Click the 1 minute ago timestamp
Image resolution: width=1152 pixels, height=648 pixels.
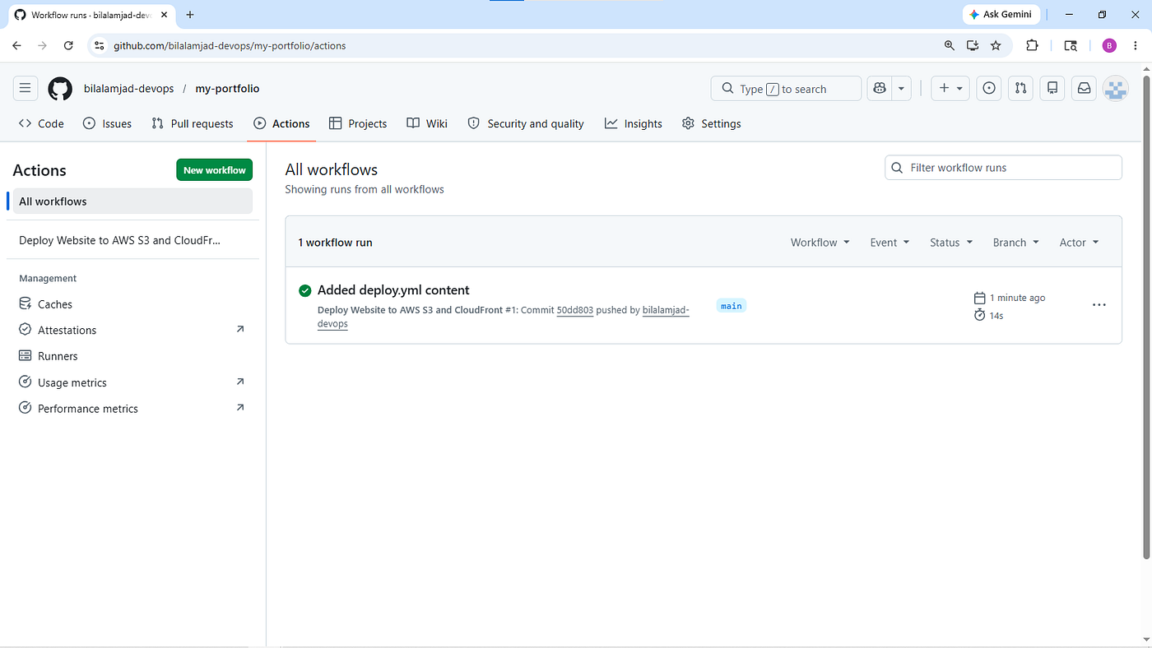click(x=1017, y=298)
